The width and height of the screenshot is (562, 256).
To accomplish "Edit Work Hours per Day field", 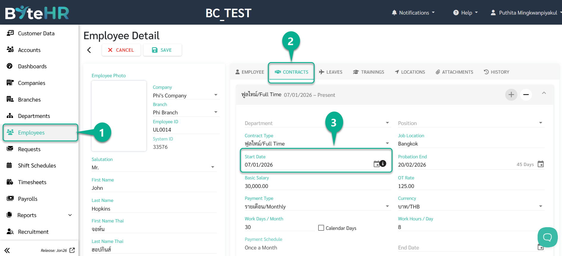I will [x=471, y=227].
